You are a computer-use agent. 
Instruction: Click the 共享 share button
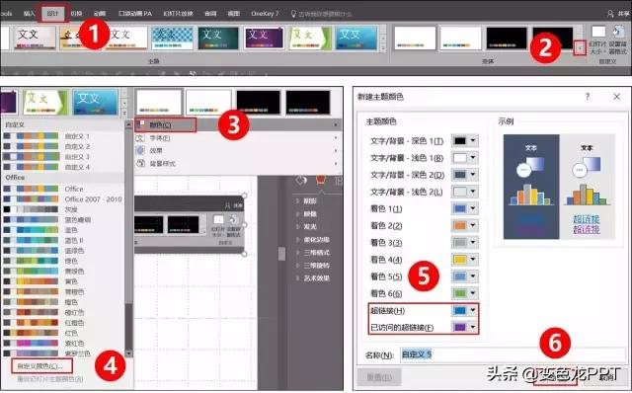(x=619, y=14)
